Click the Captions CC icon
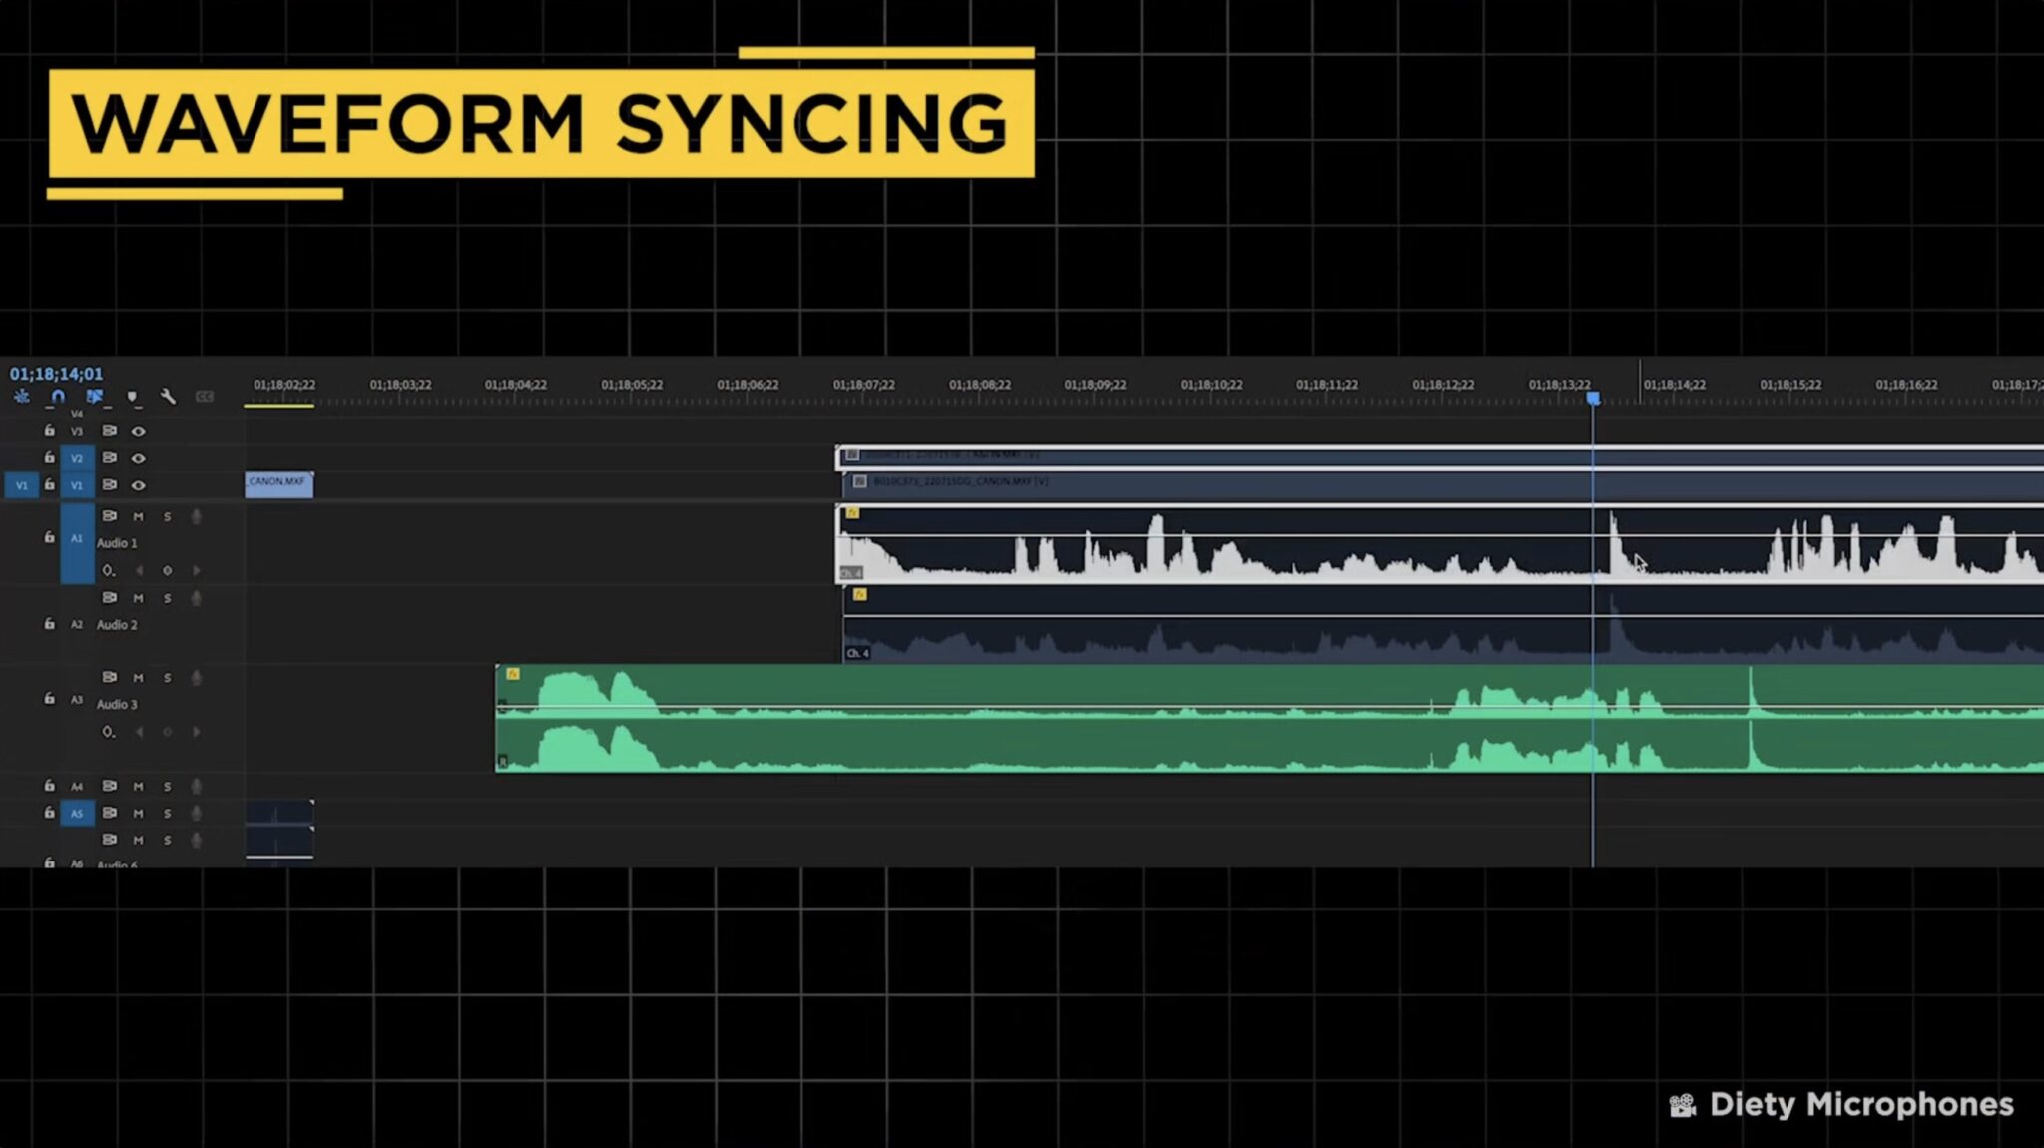Screen dimensions: 2044x1148 click(x=206, y=397)
